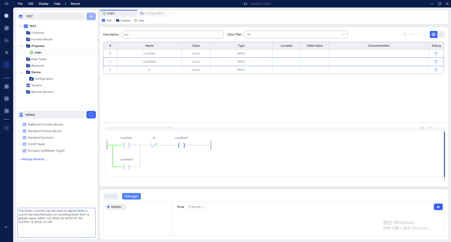Open Device Configuration in tree

click(44, 79)
